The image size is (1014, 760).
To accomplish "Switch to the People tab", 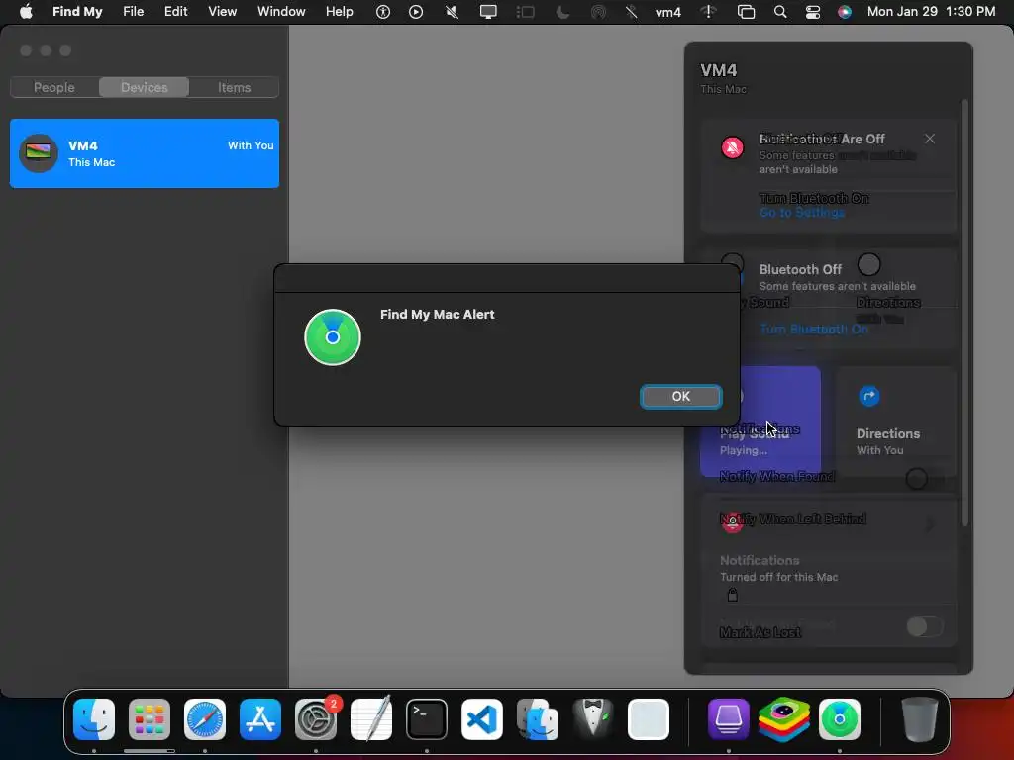I will click(54, 87).
